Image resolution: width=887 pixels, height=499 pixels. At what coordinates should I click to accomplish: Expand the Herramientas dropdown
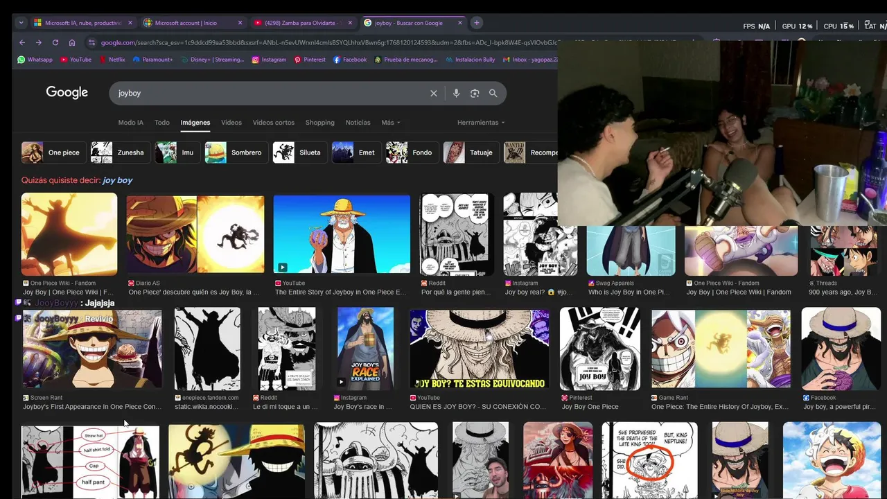481,123
